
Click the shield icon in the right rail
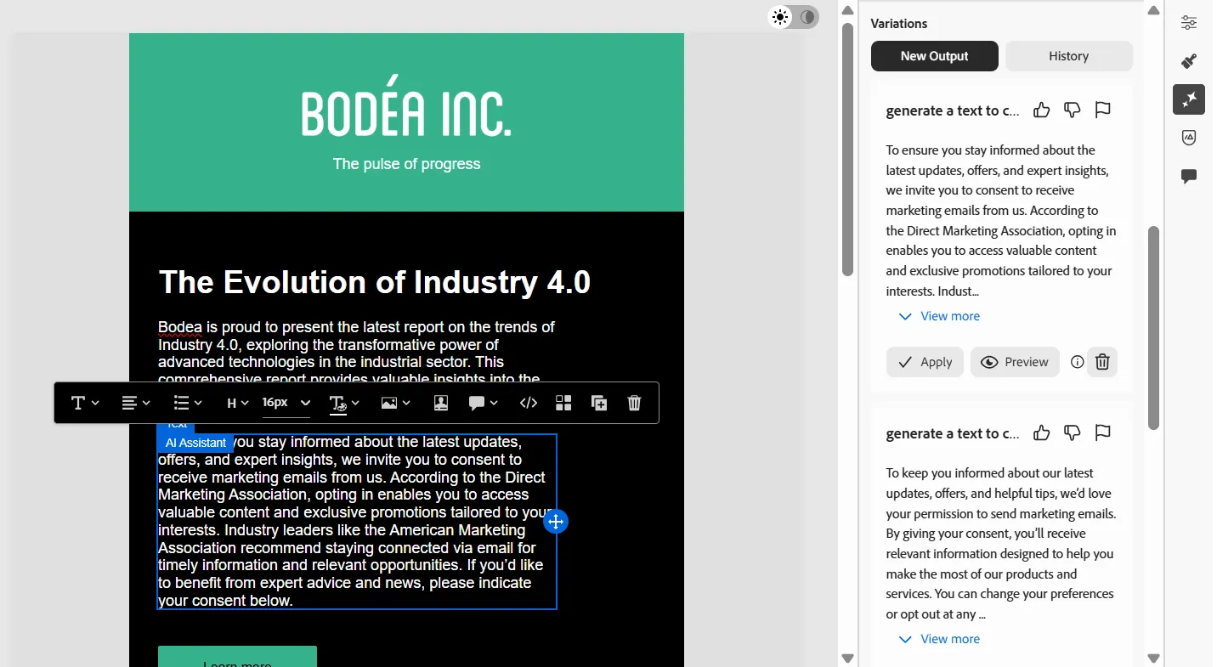click(1189, 138)
